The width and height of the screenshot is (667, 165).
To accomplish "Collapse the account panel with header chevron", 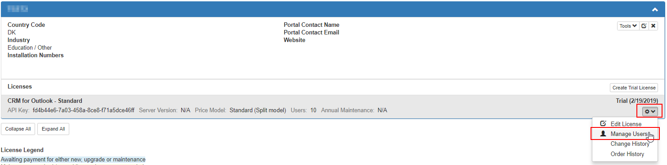I will [x=655, y=9].
